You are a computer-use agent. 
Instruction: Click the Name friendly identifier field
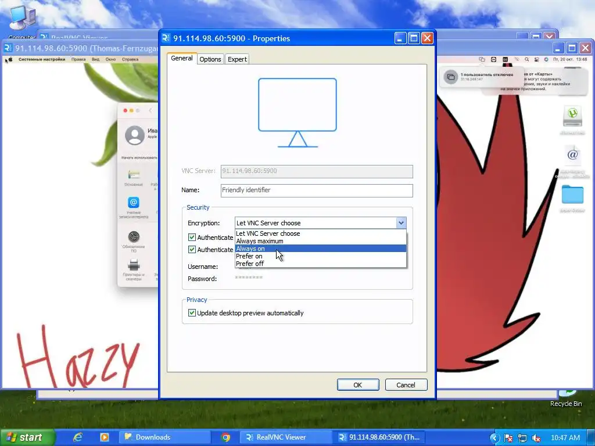tap(317, 190)
